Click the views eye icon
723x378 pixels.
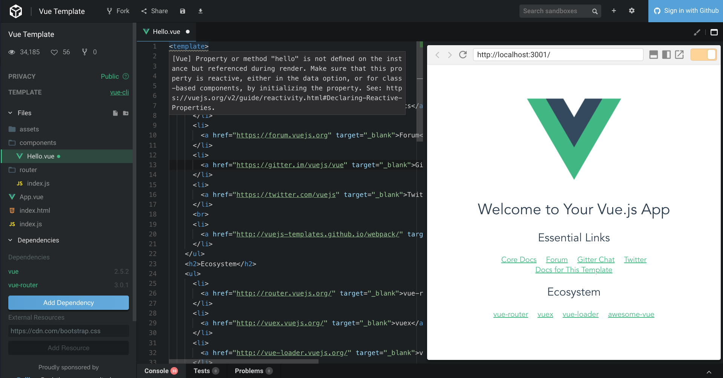coord(12,52)
